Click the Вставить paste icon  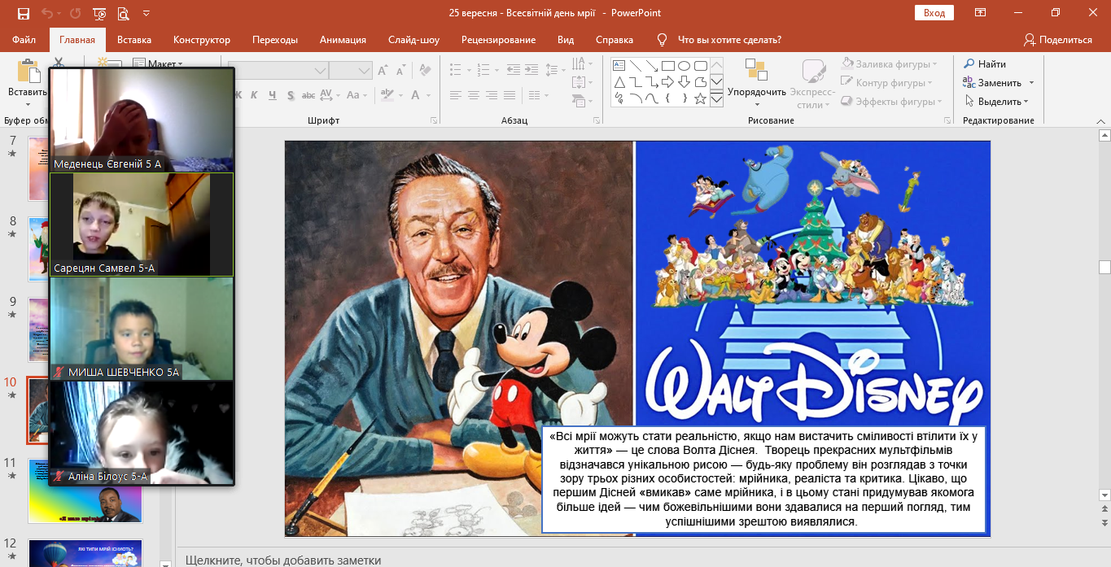click(28, 72)
